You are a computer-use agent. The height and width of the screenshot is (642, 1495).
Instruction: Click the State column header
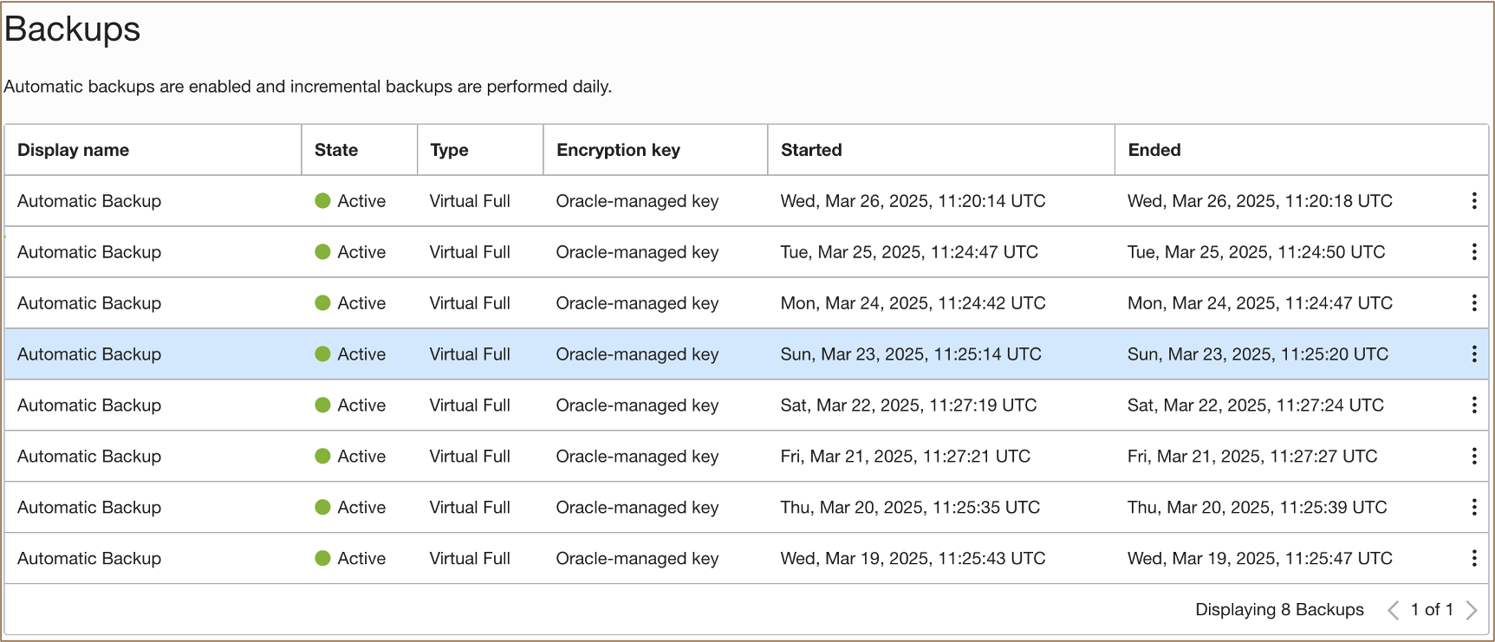(336, 150)
